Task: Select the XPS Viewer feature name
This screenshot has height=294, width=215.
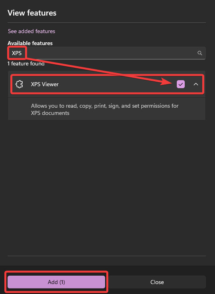Action: (45, 84)
